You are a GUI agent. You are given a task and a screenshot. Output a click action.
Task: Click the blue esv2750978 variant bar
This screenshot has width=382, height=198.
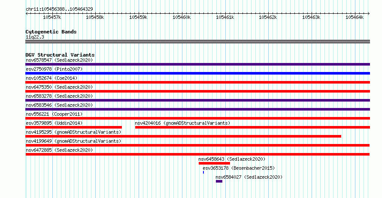(x=197, y=73)
